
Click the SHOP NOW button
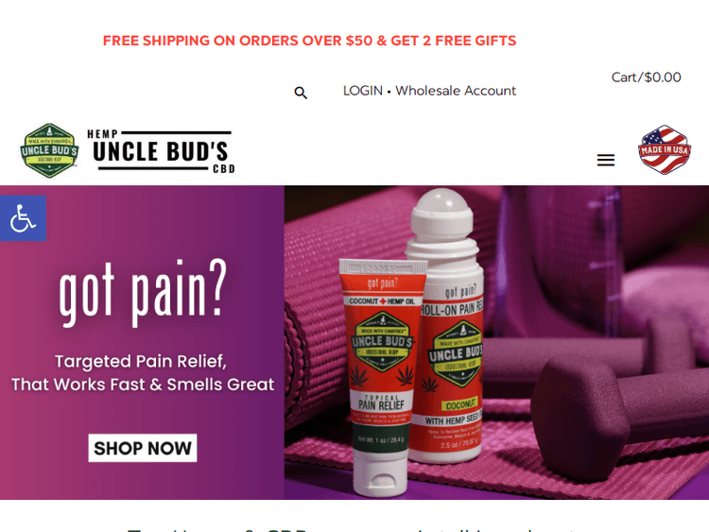(143, 448)
